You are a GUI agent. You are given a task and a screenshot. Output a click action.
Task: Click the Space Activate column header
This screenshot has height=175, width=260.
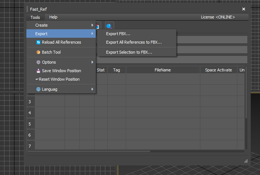pyautogui.click(x=218, y=70)
